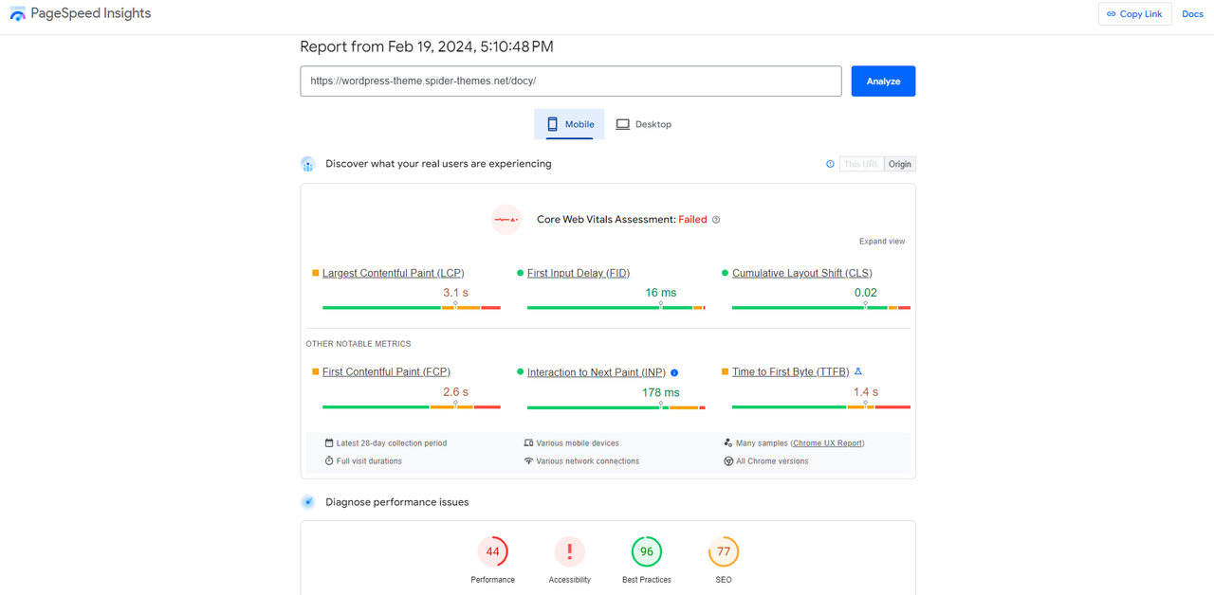
Task: Click the mobile phone icon in Mobile tab
Action: (552, 124)
